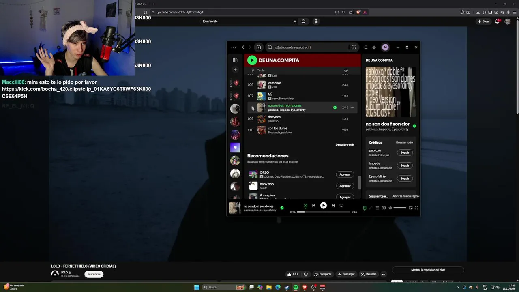This screenshot has width=519, height=292.
Task: Open Spotify from Windows taskbar
Action: click(x=296, y=287)
